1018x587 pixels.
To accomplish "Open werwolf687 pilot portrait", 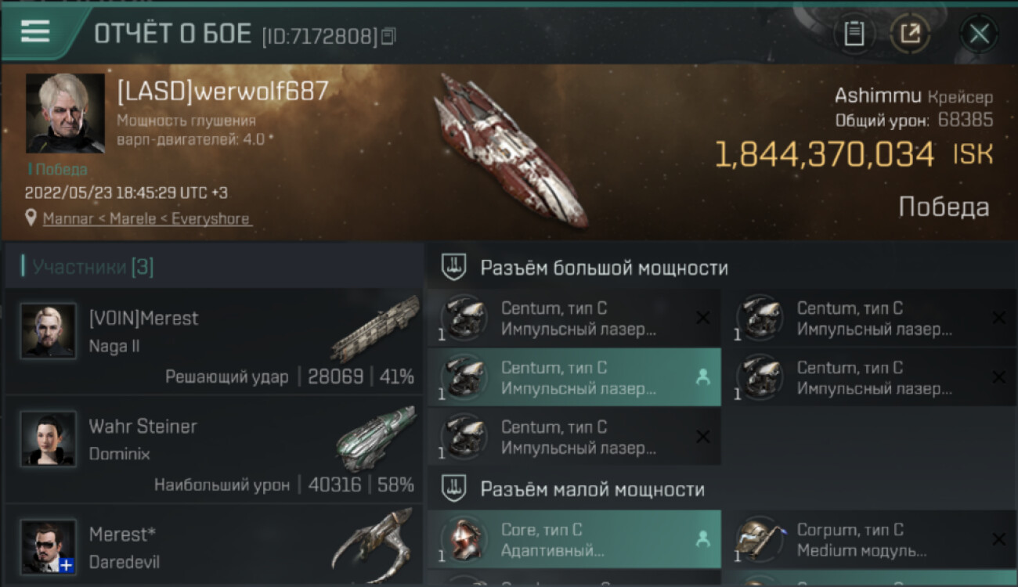I will [x=65, y=113].
